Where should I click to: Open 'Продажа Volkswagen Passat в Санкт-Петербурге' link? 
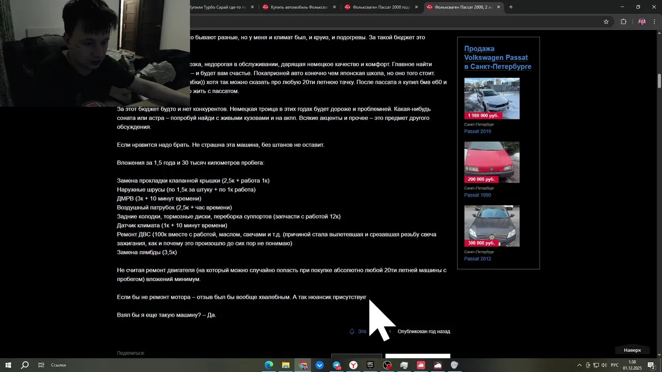498,57
